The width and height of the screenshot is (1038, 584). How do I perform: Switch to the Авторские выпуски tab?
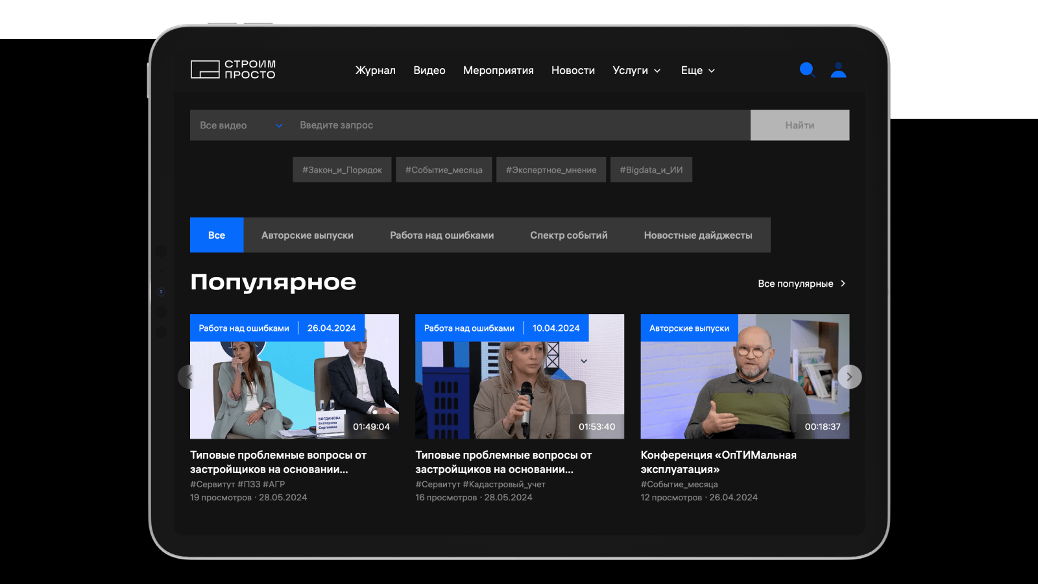[x=307, y=236]
